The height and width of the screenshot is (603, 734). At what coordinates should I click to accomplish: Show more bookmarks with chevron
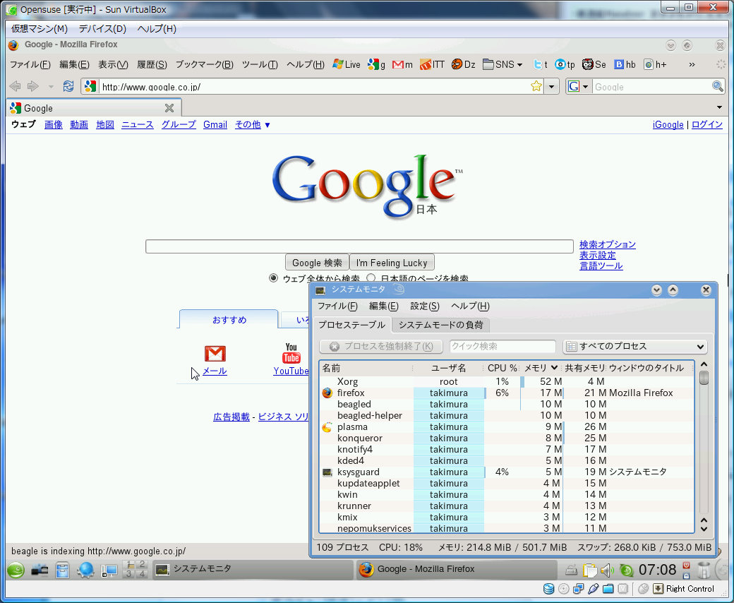692,65
